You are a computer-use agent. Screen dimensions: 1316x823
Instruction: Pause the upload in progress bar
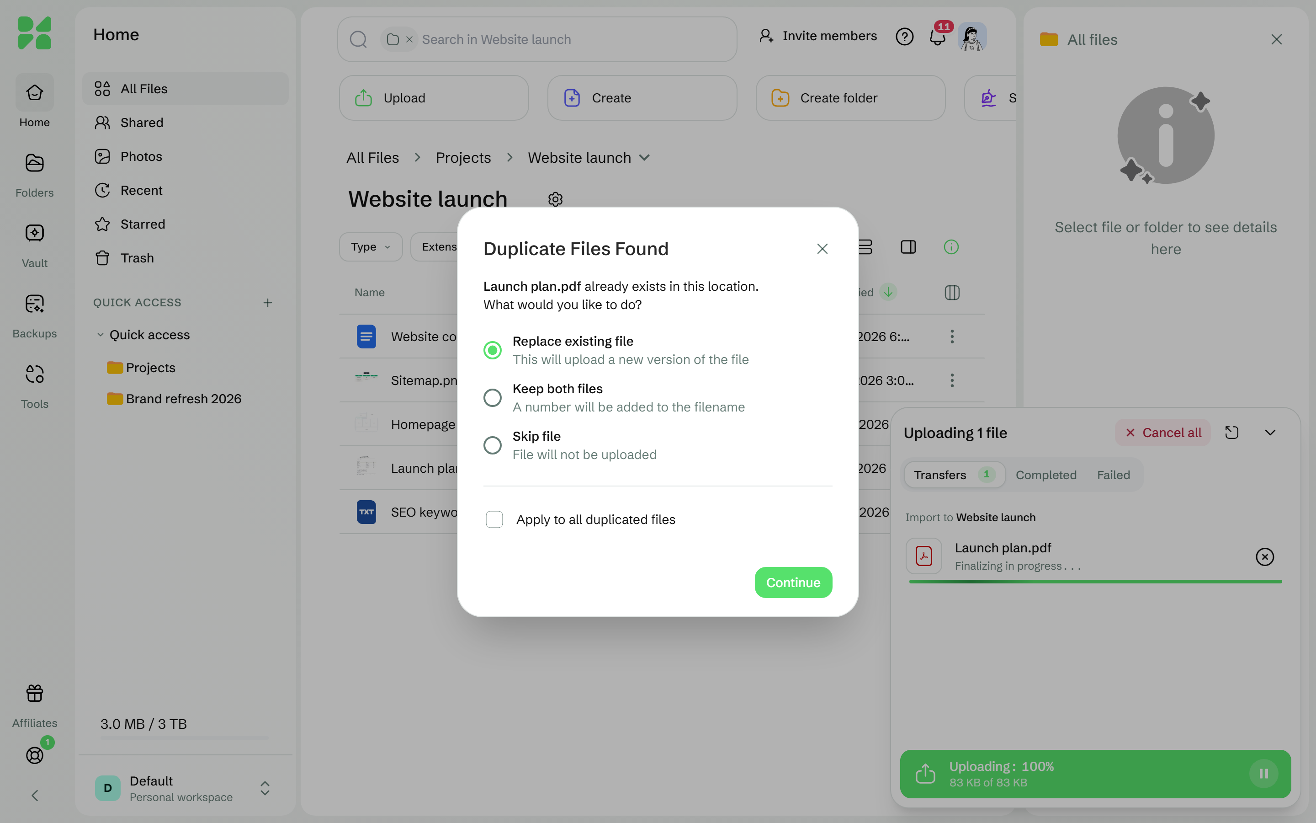(x=1263, y=774)
